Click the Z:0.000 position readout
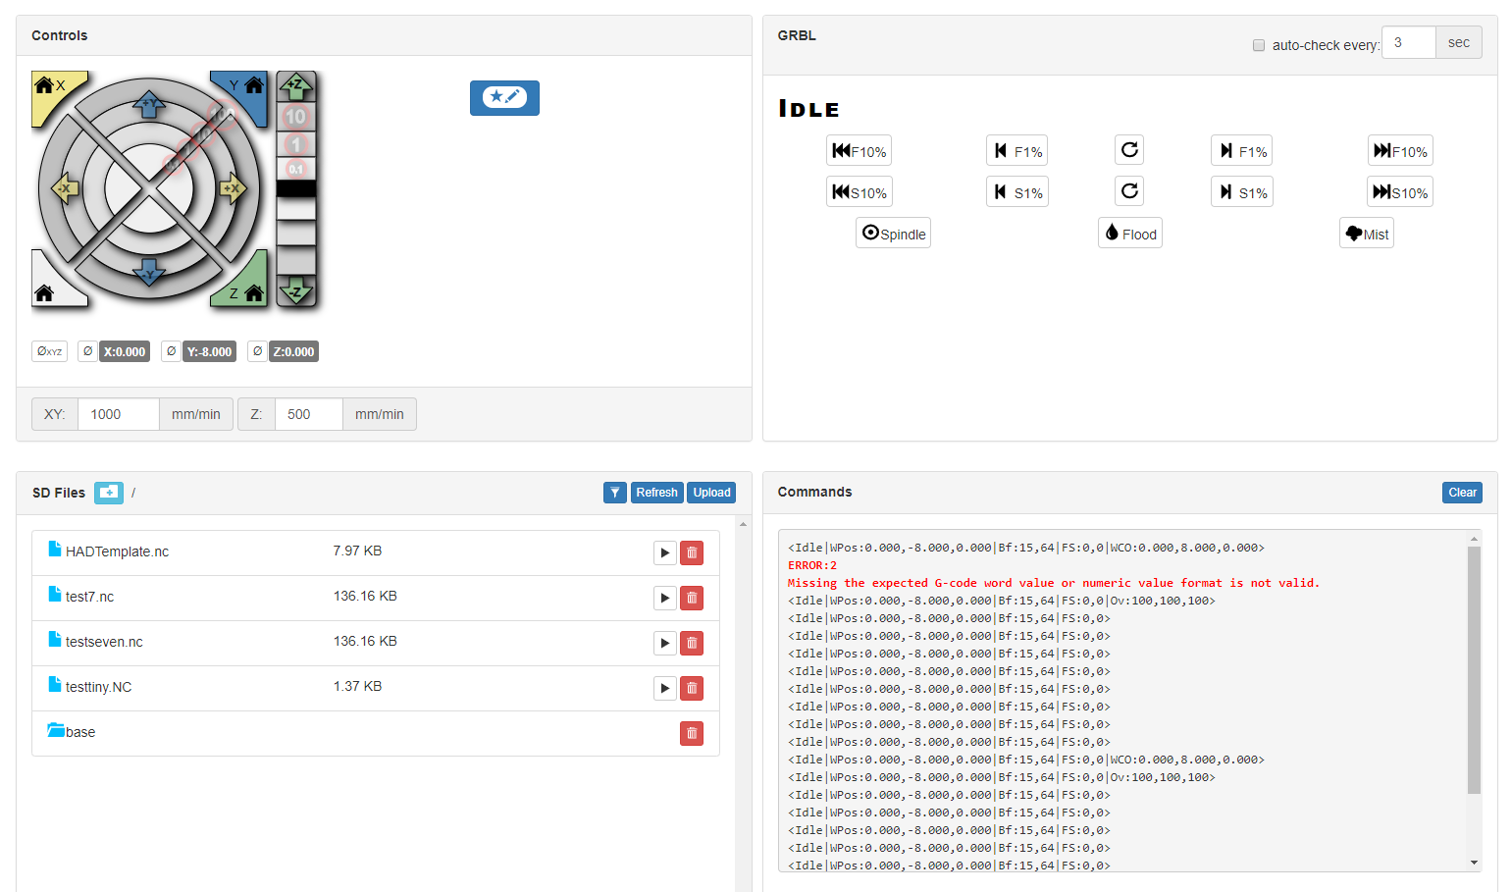The image size is (1511, 892). click(x=293, y=351)
